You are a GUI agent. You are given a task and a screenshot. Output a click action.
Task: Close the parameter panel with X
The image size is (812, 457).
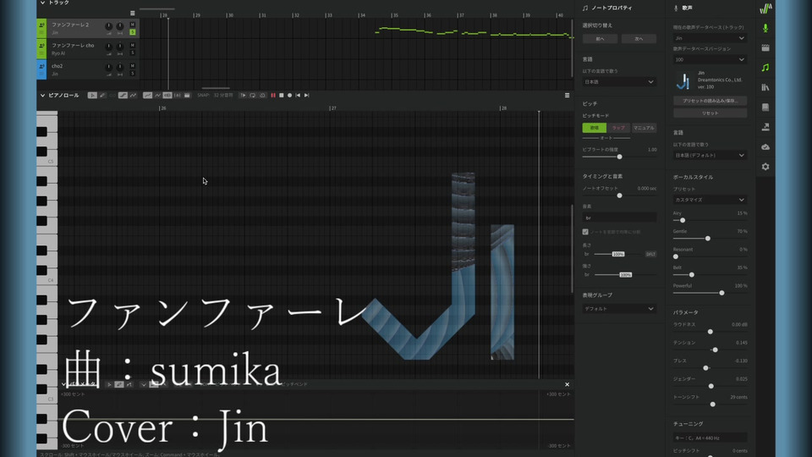(x=567, y=384)
